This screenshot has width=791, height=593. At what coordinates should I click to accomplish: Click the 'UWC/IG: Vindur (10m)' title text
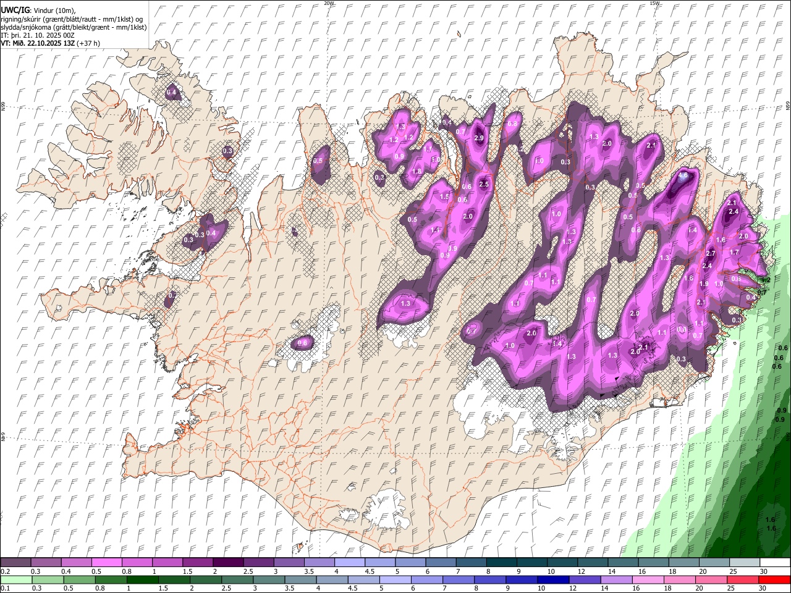[38, 11]
